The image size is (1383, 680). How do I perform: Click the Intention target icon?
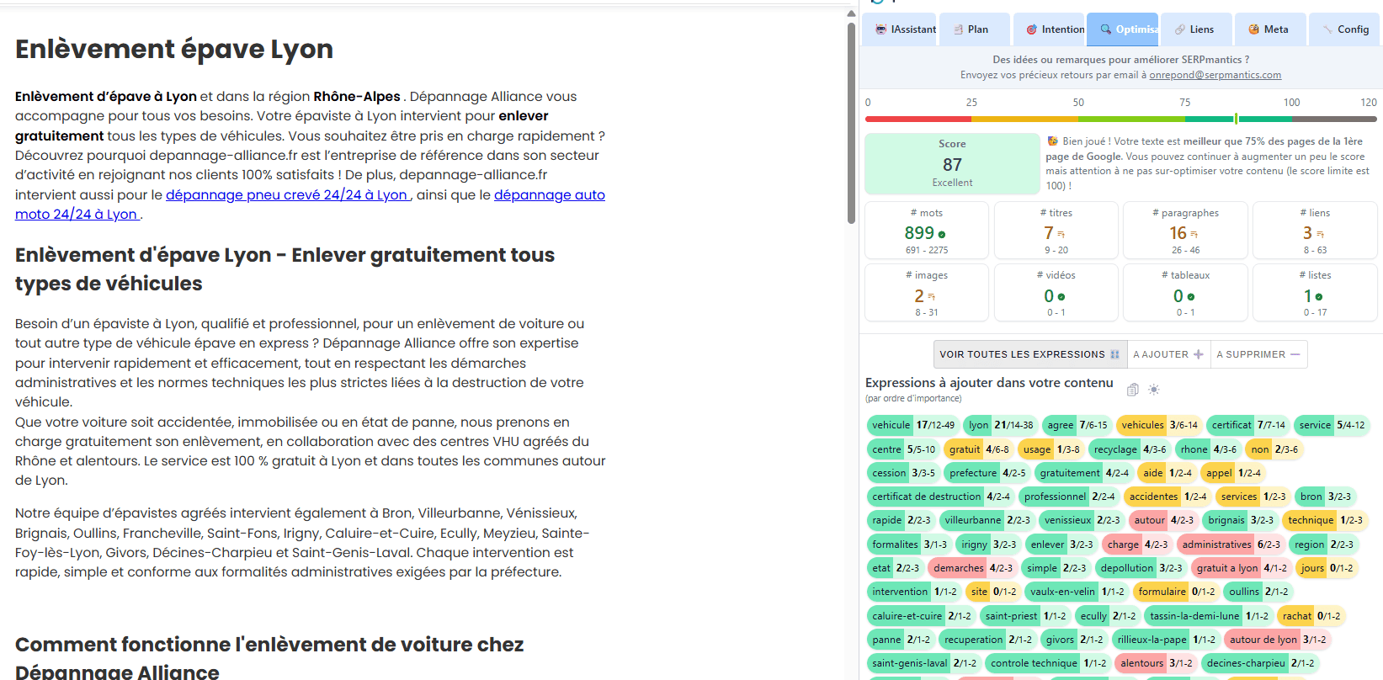point(1031,29)
